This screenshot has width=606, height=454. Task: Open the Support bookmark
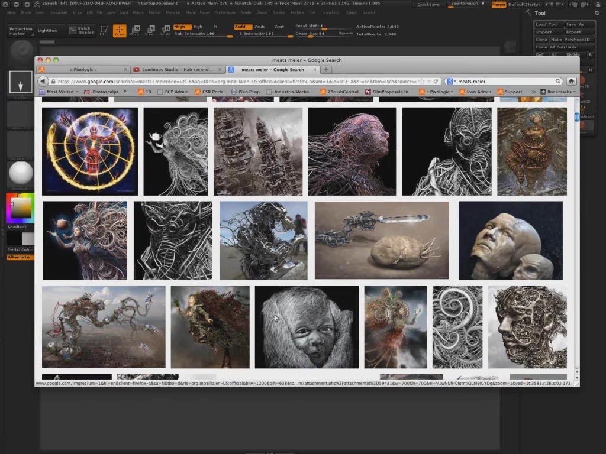tap(510, 92)
